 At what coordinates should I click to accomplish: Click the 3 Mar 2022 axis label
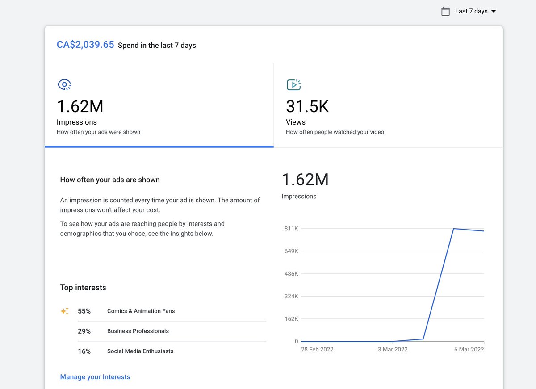pyautogui.click(x=393, y=349)
